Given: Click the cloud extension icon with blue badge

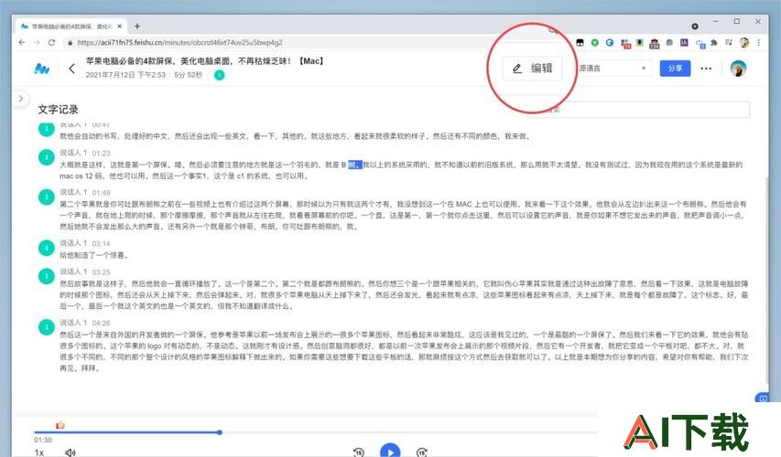Looking at the screenshot, I should click(700, 44).
